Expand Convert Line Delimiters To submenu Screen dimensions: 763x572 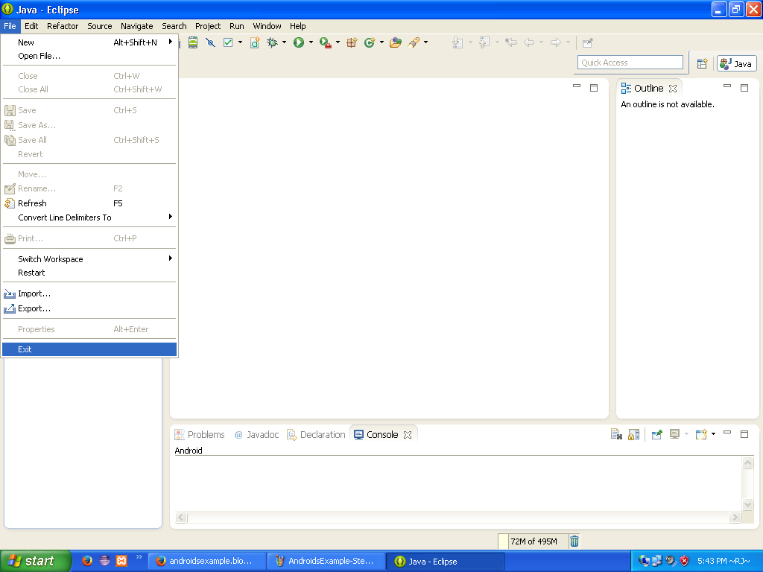tap(89, 217)
